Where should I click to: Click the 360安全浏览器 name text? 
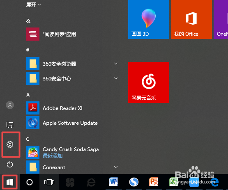click(x=59, y=64)
